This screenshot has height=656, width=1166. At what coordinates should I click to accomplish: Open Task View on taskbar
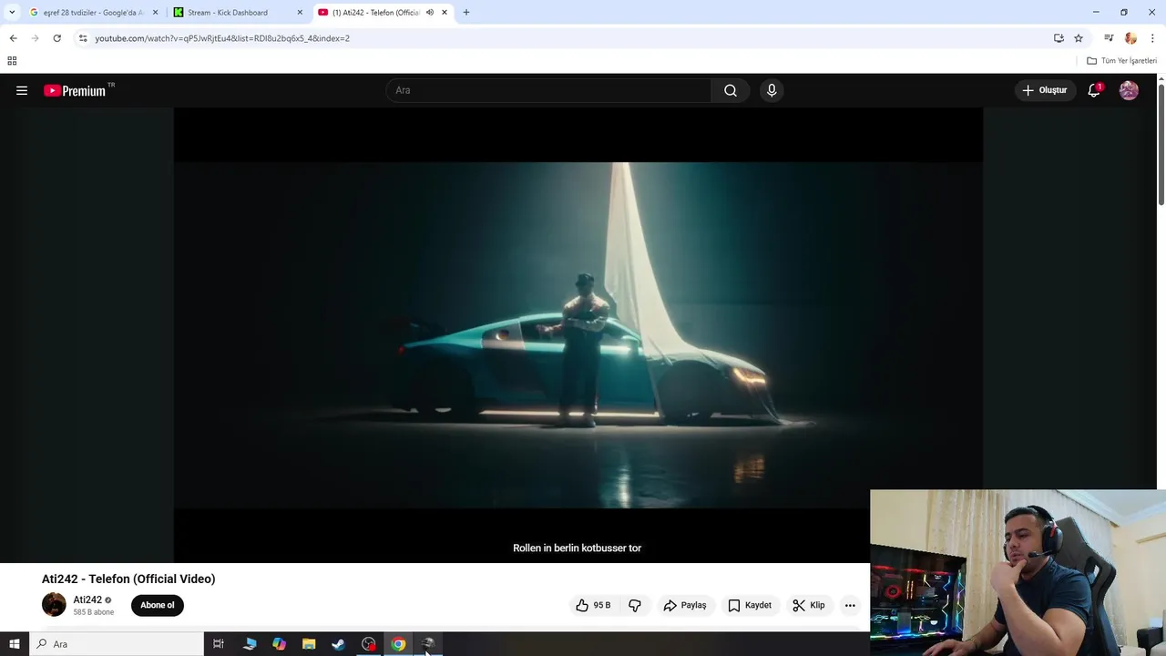click(219, 644)
